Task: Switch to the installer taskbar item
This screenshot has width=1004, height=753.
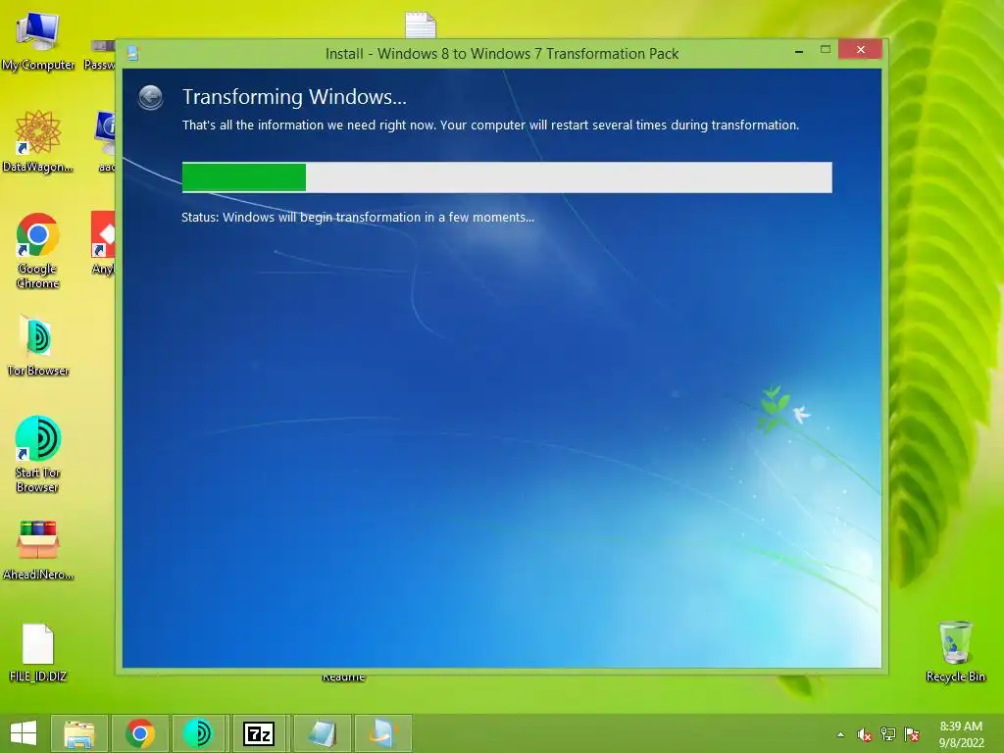Action: (x=383, y=733)
